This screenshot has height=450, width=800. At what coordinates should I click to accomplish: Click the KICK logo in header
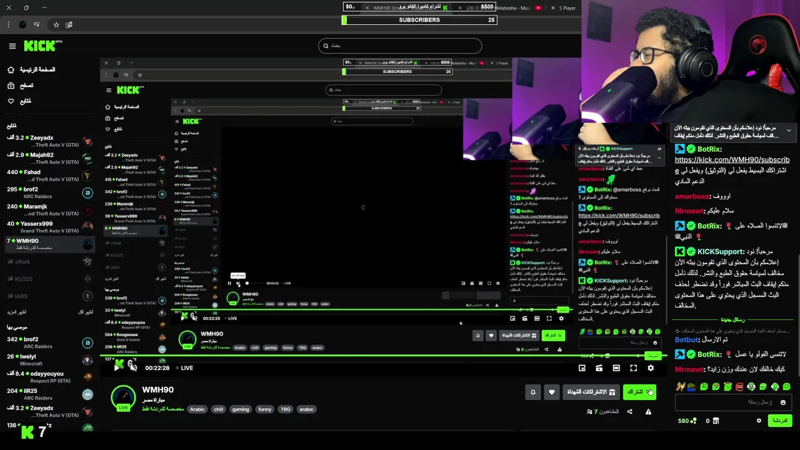(42, 46)
